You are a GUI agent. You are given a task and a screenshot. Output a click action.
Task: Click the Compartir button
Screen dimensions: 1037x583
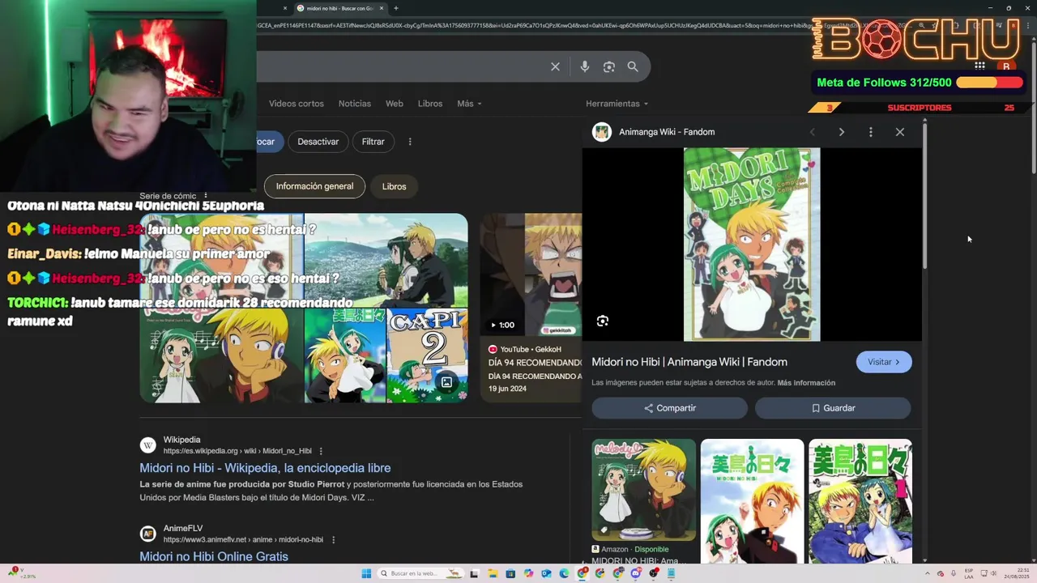(670, 408)
